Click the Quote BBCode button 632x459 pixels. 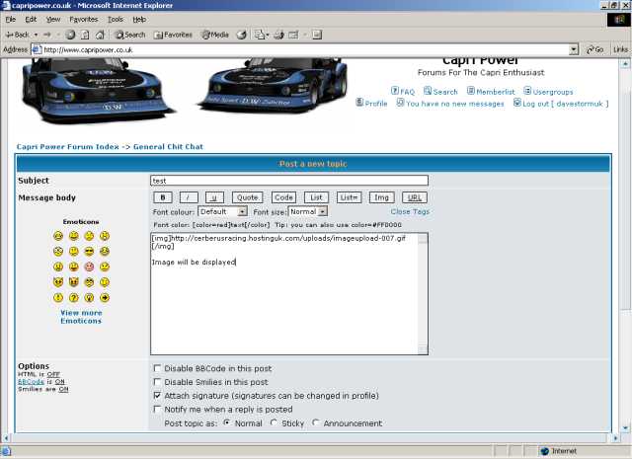point(248,197)
